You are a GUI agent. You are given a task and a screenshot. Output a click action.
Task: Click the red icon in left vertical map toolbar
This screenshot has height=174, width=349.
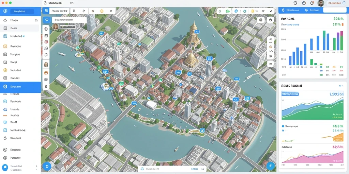(x=46, y=42)
